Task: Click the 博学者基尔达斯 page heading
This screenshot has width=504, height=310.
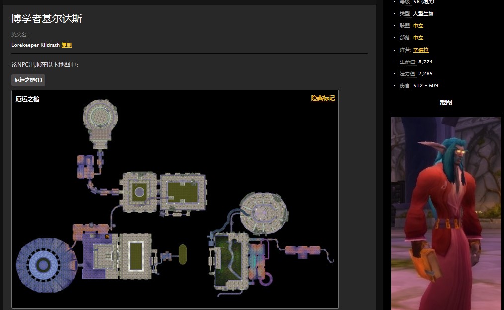Action: pos(47,19)
